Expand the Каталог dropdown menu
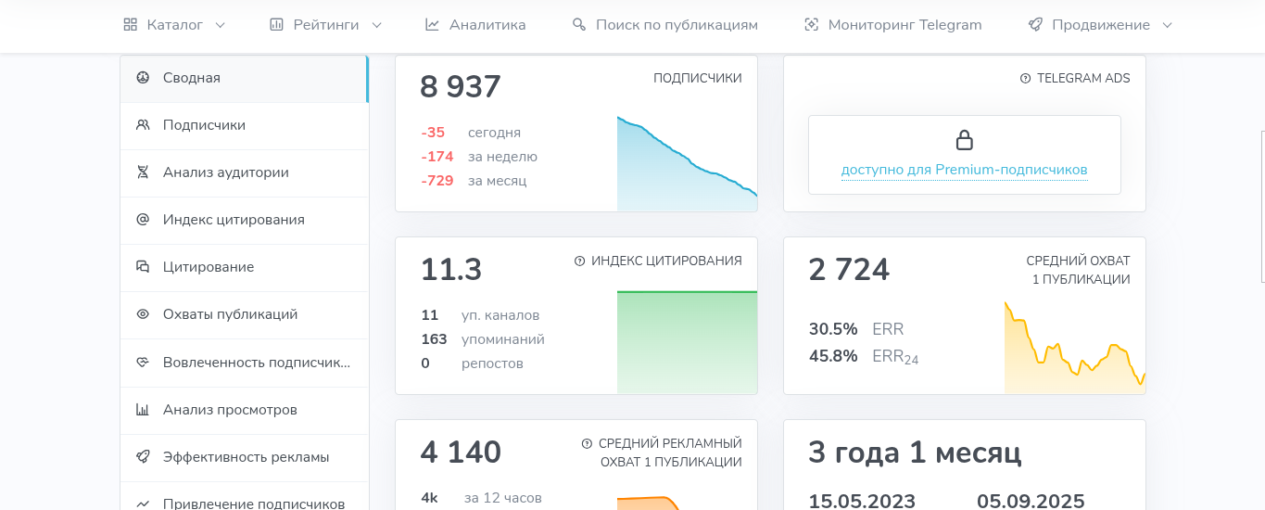The width and height of the screenshot is (1265, 510). [x=174, y=25]
